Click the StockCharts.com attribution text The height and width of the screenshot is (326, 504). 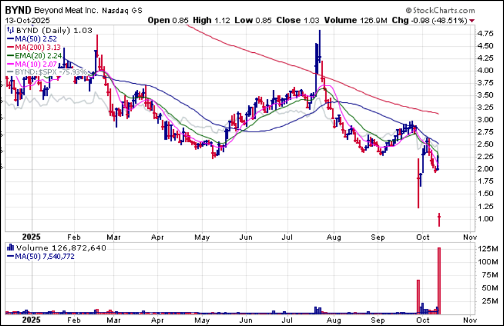[441, 10]
